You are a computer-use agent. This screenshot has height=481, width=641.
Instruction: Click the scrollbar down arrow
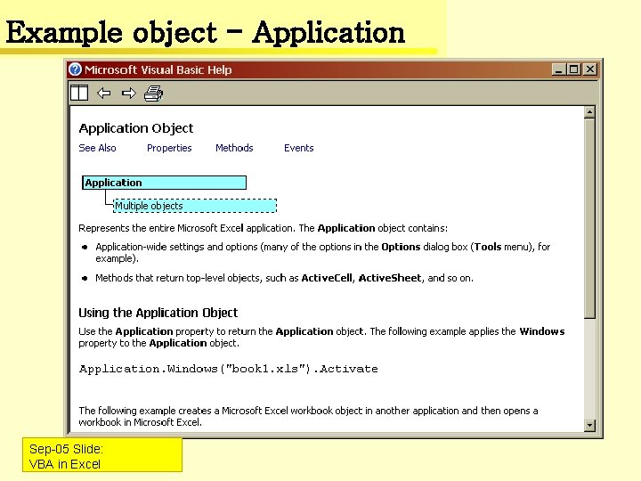click(x=589, y=425)
